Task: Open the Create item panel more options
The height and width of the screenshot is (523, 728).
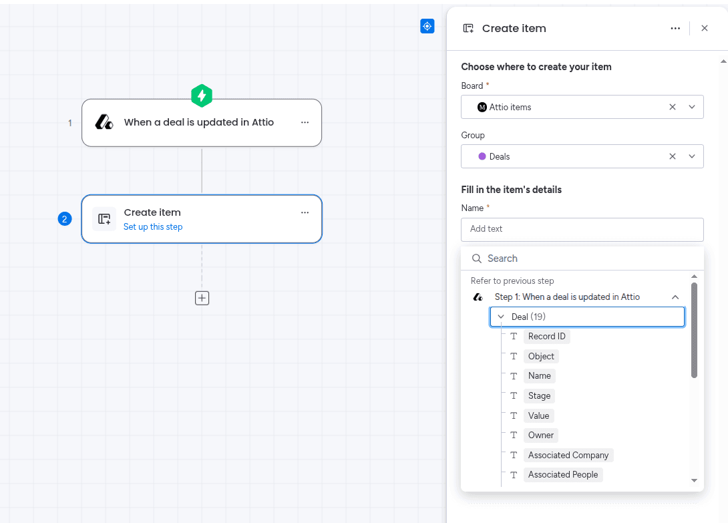Action: 675,28
